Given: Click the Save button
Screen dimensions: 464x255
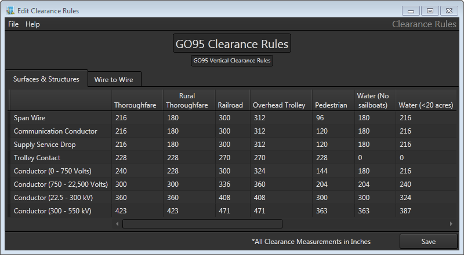Looking at the screenshot, I should [429, 241].
